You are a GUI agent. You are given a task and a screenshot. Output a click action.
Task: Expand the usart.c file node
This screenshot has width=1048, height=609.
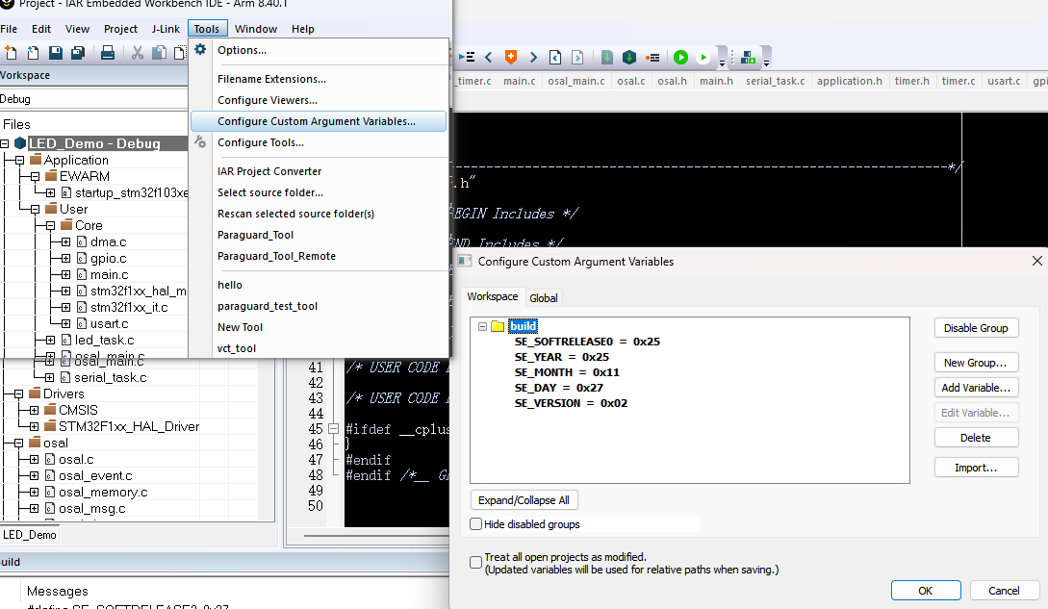point(65,323)
